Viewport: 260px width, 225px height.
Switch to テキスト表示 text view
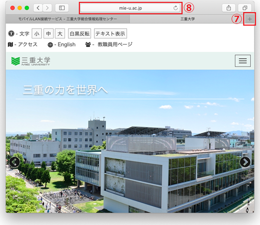[110, 33]
